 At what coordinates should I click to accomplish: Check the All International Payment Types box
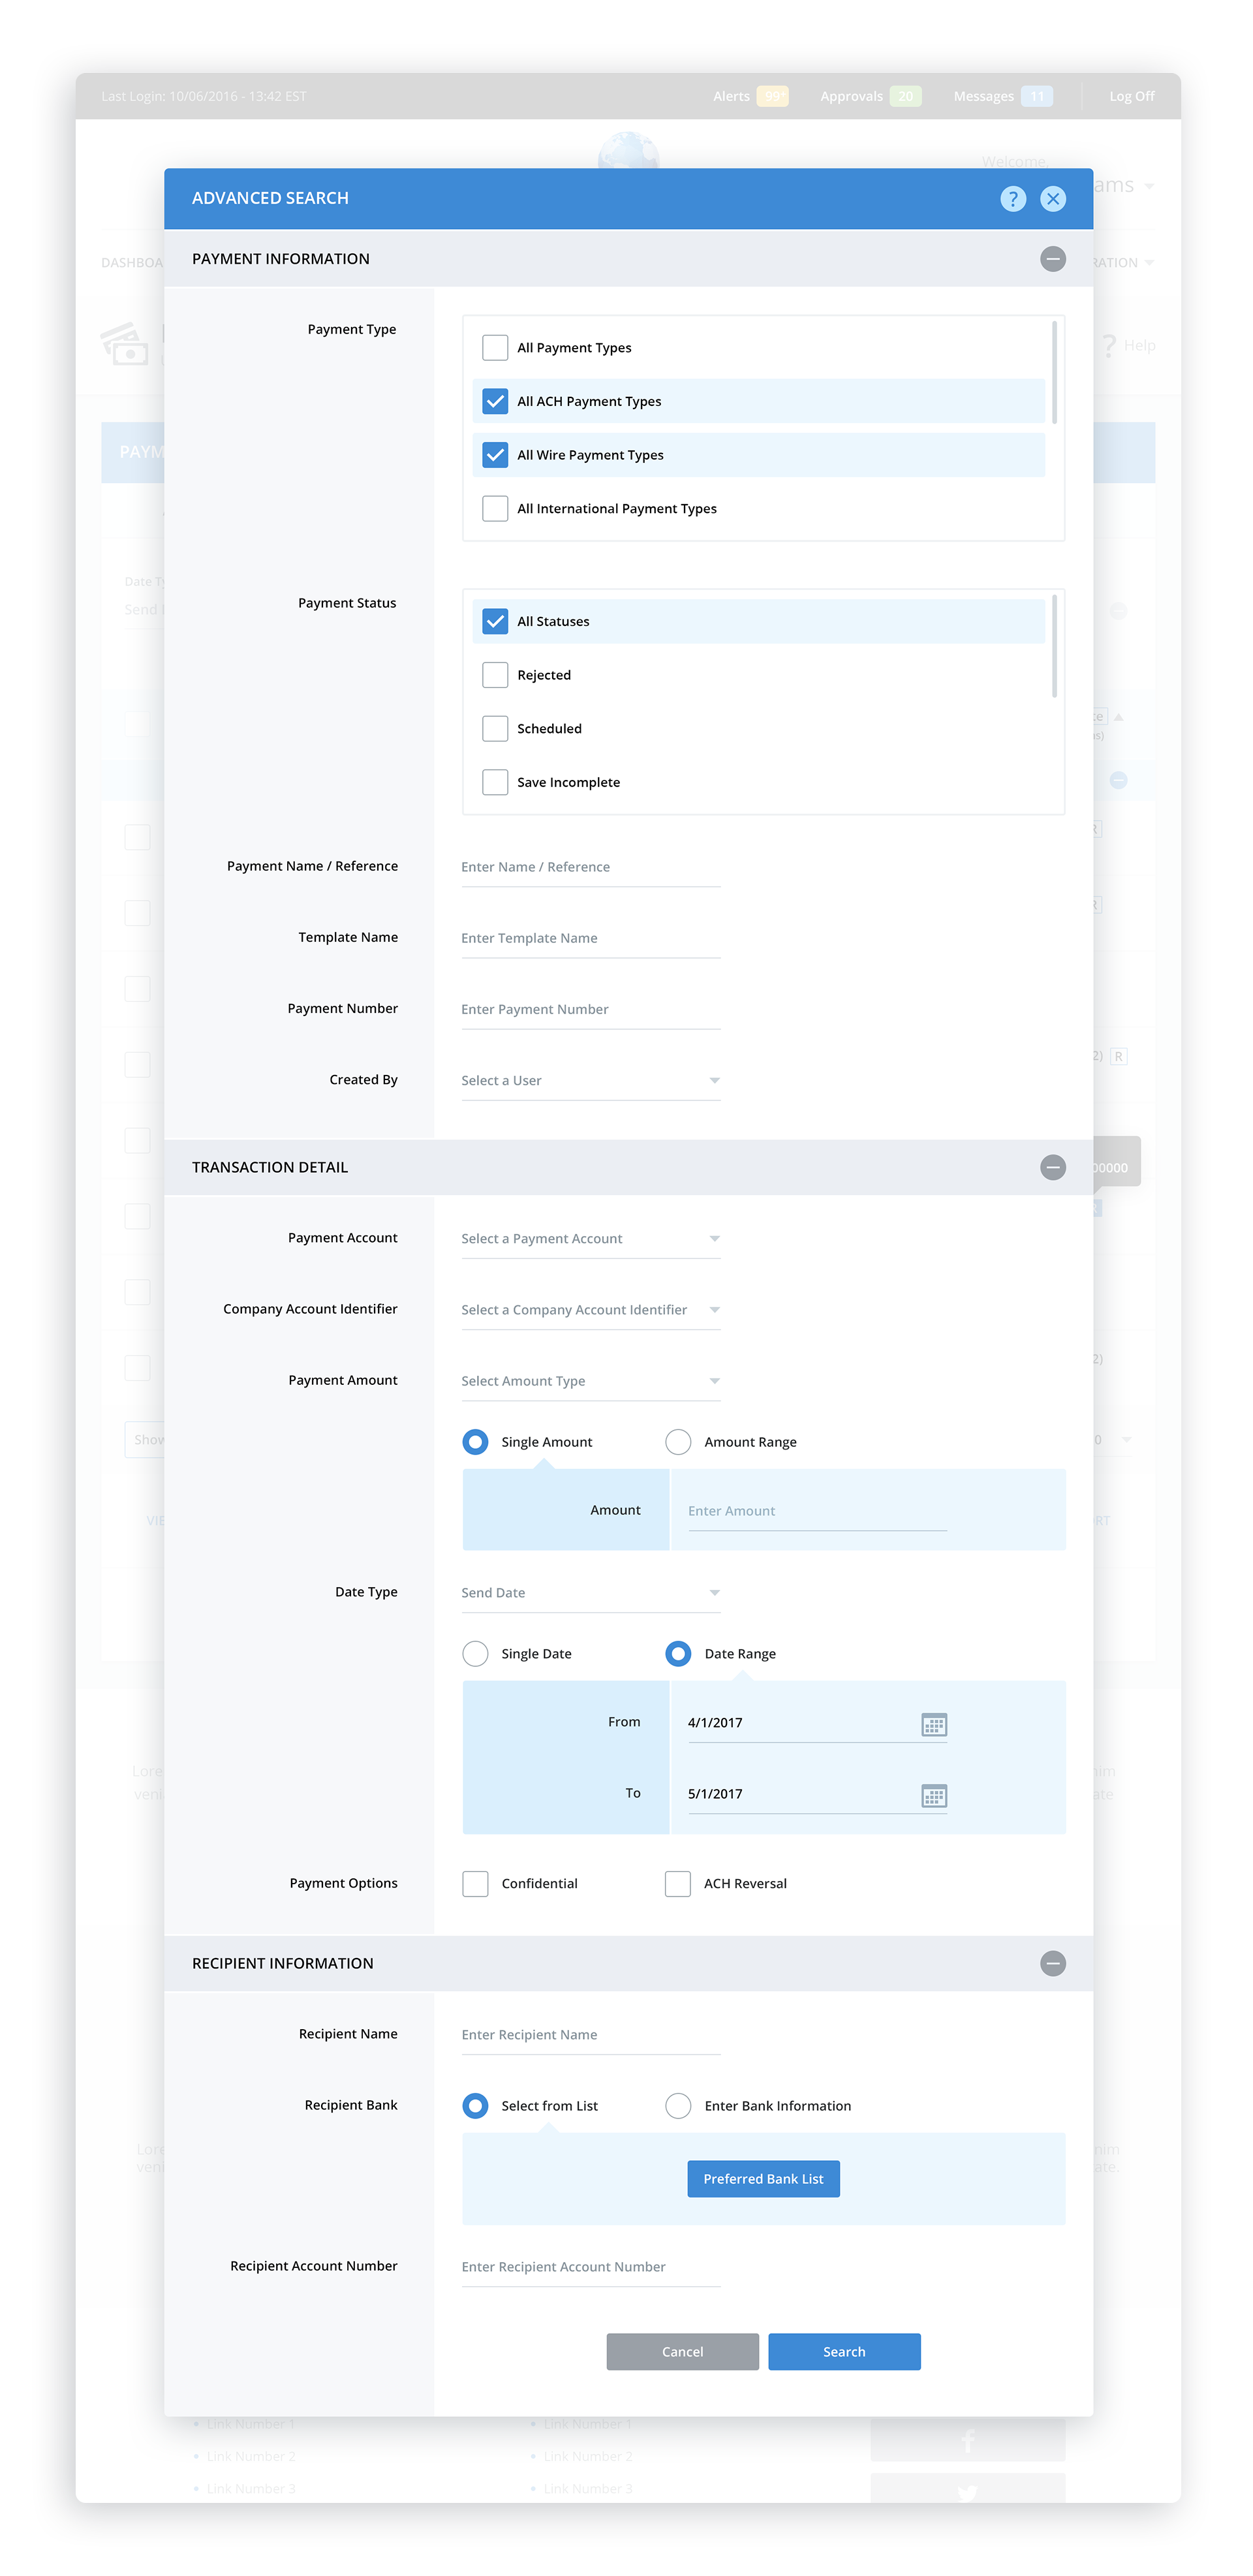point(495,509)
